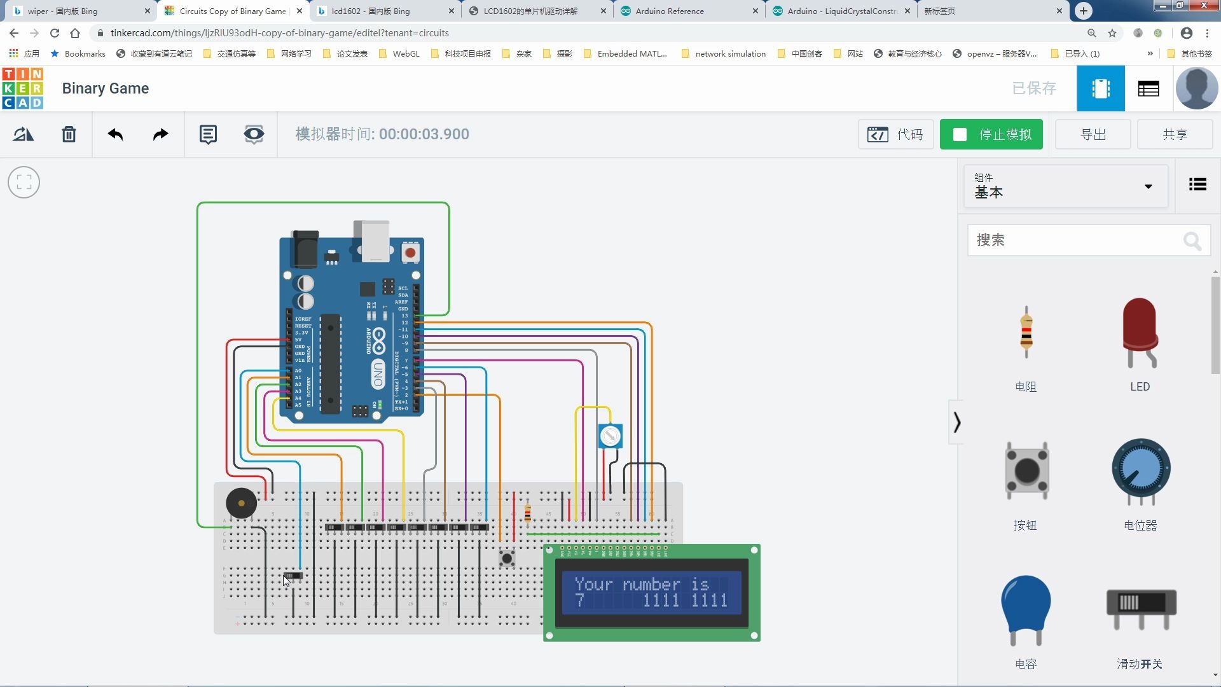1221x687 pixels.
Task: Toggle the components list layout icon
Action: click(x=1197, y=184)
